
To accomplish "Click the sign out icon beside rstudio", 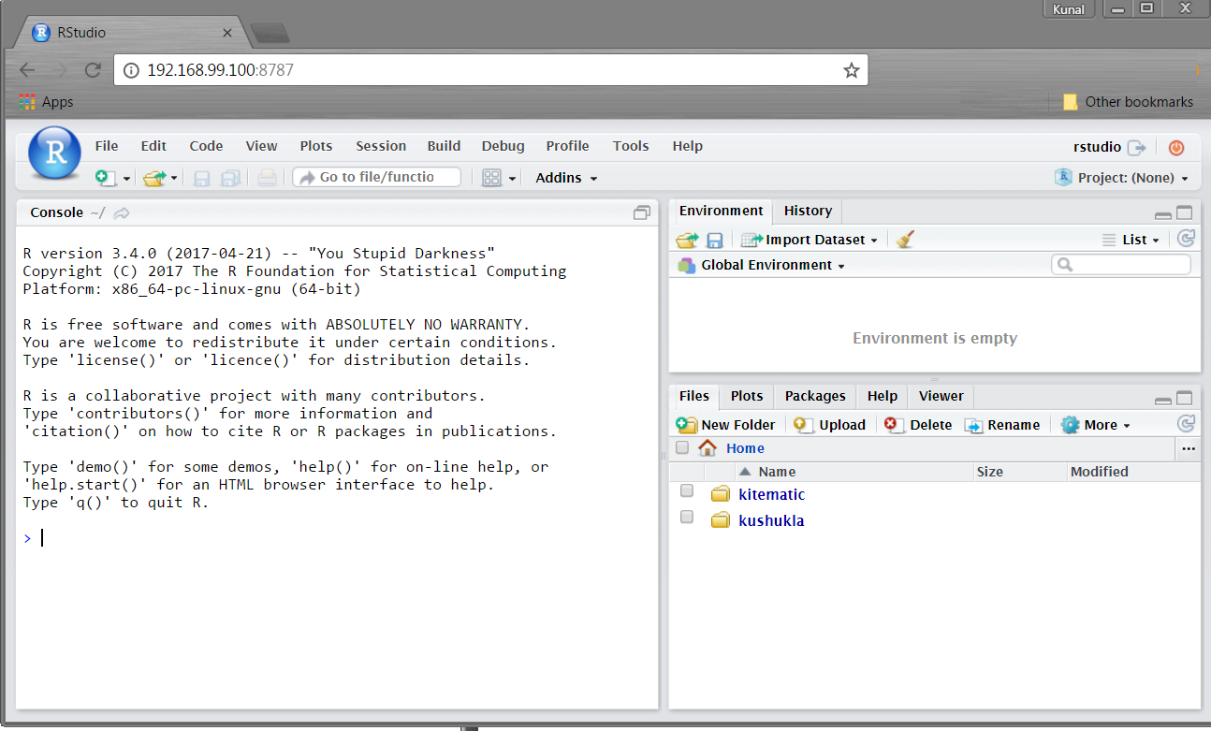I will point(1137,148).
